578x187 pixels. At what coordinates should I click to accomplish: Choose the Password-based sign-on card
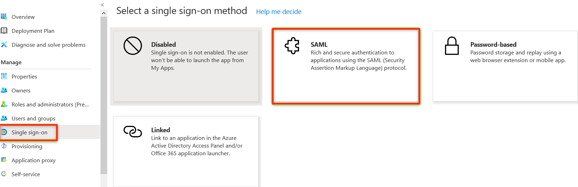coord(505,66)
